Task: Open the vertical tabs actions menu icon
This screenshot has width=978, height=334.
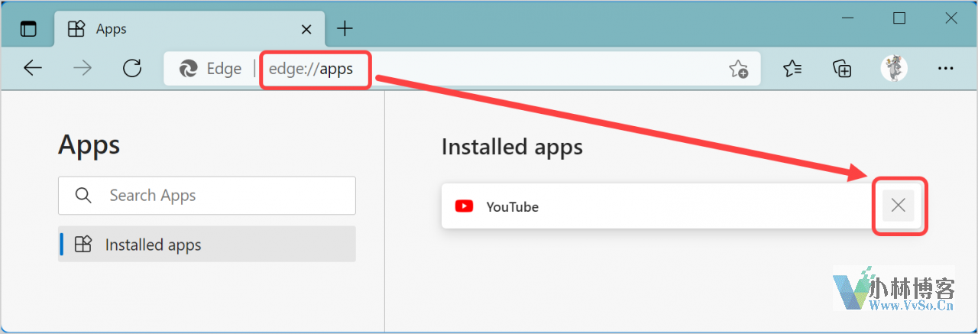Action: (28, 29)
